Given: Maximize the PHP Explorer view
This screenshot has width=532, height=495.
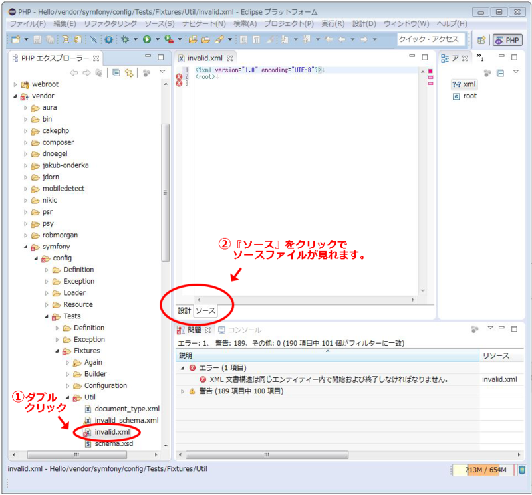Looking at the screenshot, I should (161, 57).
